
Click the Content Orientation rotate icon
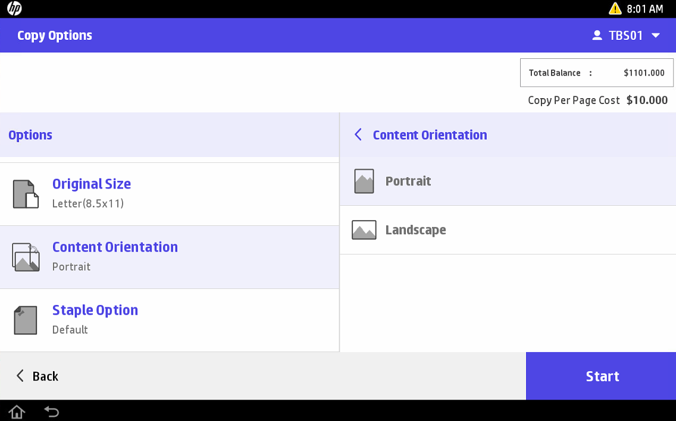coord(26,257)
